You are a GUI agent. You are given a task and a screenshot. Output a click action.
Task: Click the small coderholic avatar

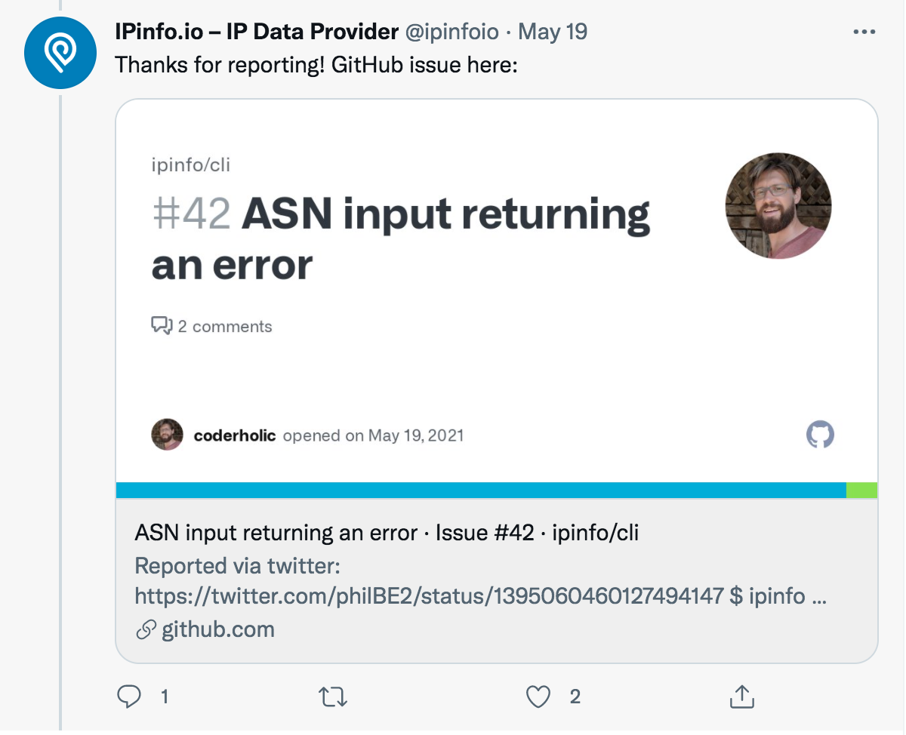click(167, 435)
